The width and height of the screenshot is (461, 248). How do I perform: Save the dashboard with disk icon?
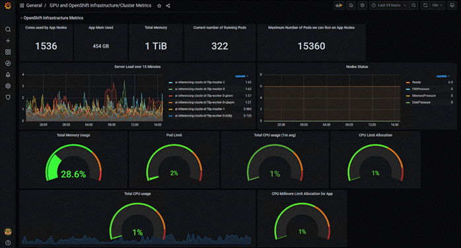pos(351,5)
